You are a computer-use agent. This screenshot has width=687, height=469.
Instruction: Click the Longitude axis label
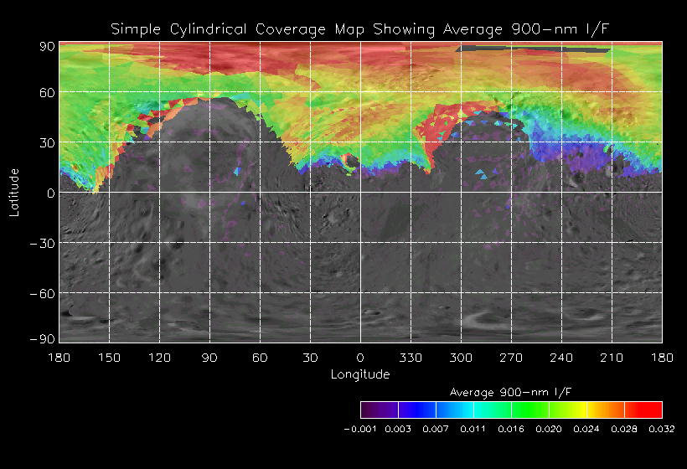coord(360,374)
